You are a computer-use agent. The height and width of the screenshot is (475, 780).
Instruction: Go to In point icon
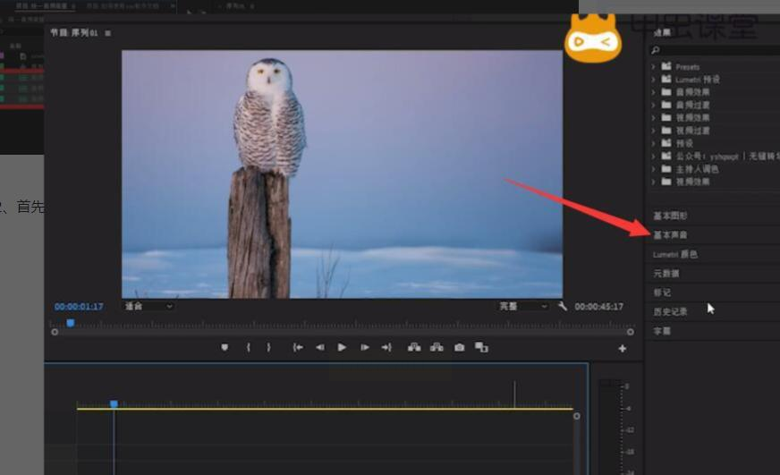tap(298, 347)
